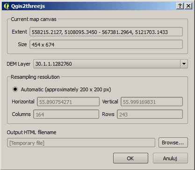
Task: Click the Qgis2threejs title bar icon
Action: pos(7,6)
